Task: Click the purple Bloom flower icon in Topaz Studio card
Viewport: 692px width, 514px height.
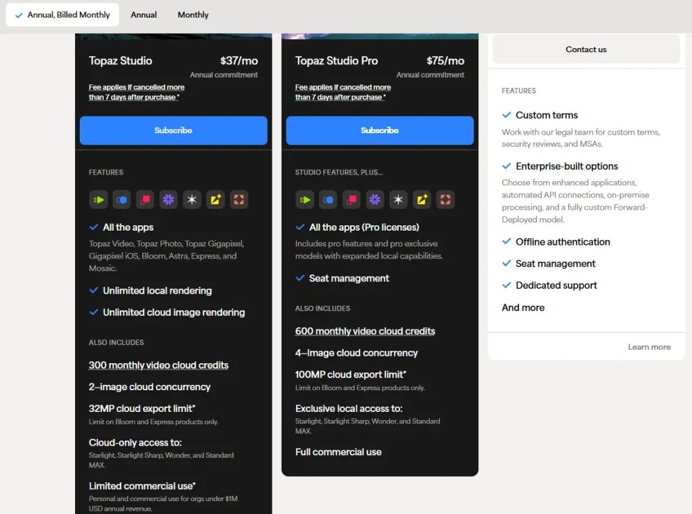Action: pos(168,200)
